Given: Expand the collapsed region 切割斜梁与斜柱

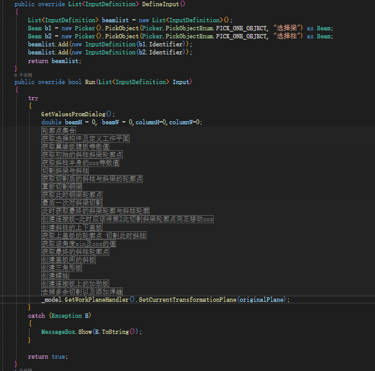Looking at the screenshot, I should tap(65, 171).
